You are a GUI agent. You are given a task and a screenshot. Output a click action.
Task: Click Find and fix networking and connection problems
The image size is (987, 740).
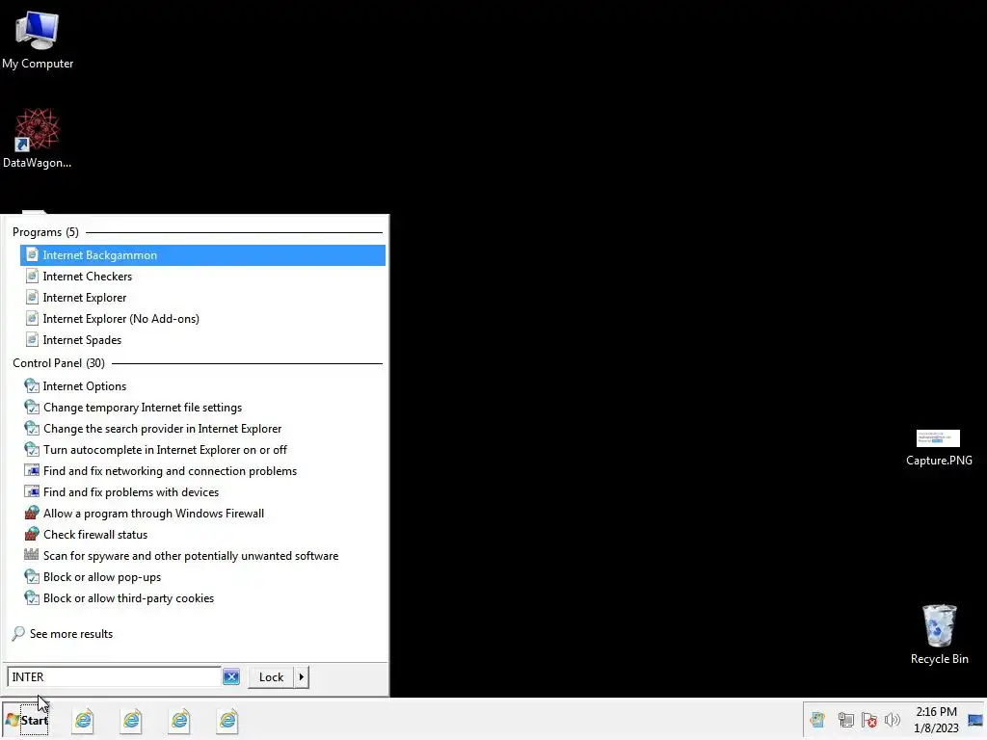[x=202, y=471]
